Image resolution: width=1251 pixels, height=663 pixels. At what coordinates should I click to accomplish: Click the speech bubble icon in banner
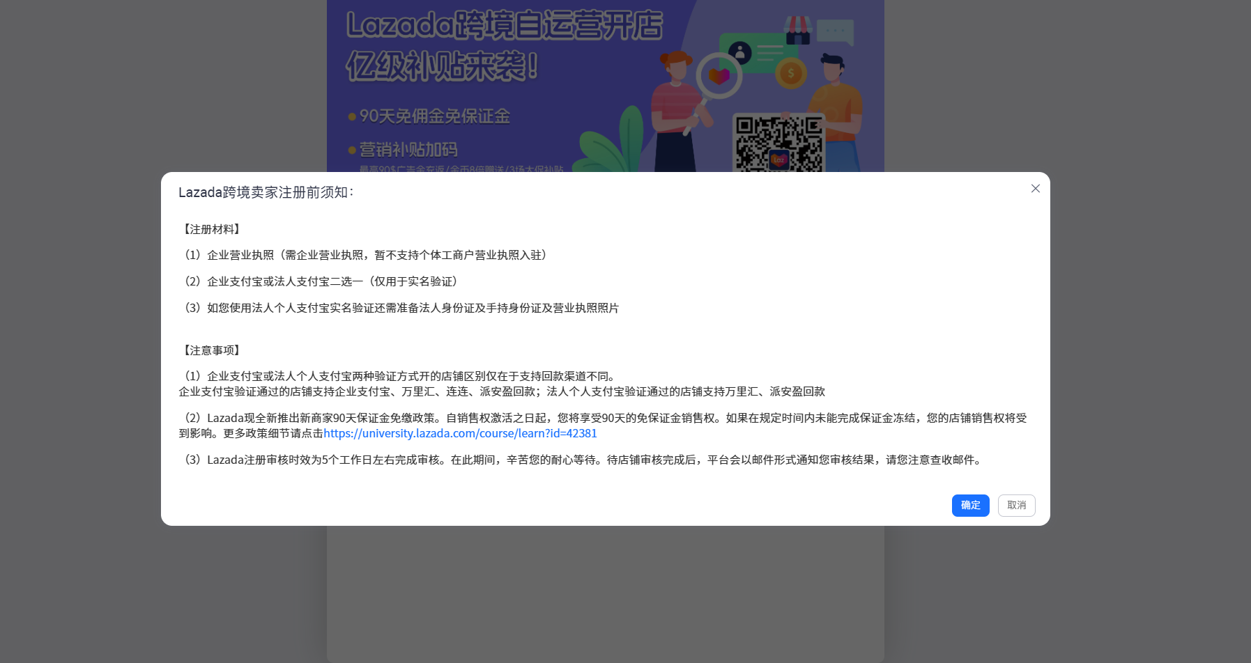pyautogui.click(x=835, y=32)
